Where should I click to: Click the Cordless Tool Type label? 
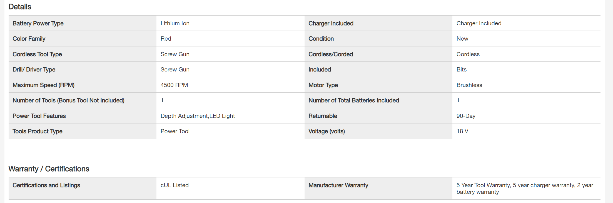pyautogui.click(x=37, y=54)
